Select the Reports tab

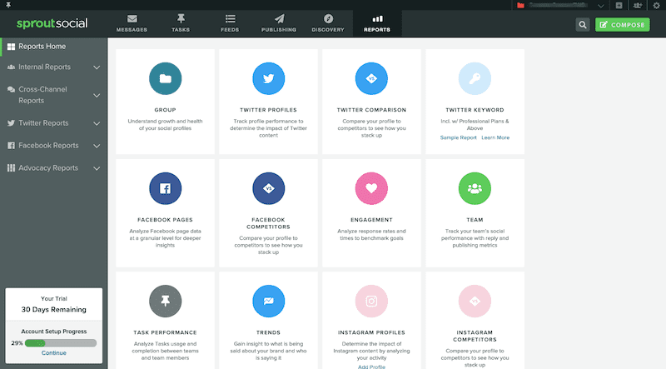pyautogui.click(x=377, y=23)
